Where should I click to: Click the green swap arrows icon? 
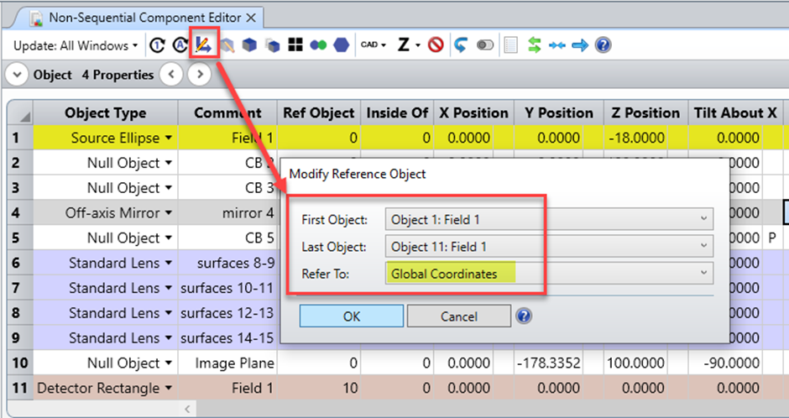pos(534,45)
